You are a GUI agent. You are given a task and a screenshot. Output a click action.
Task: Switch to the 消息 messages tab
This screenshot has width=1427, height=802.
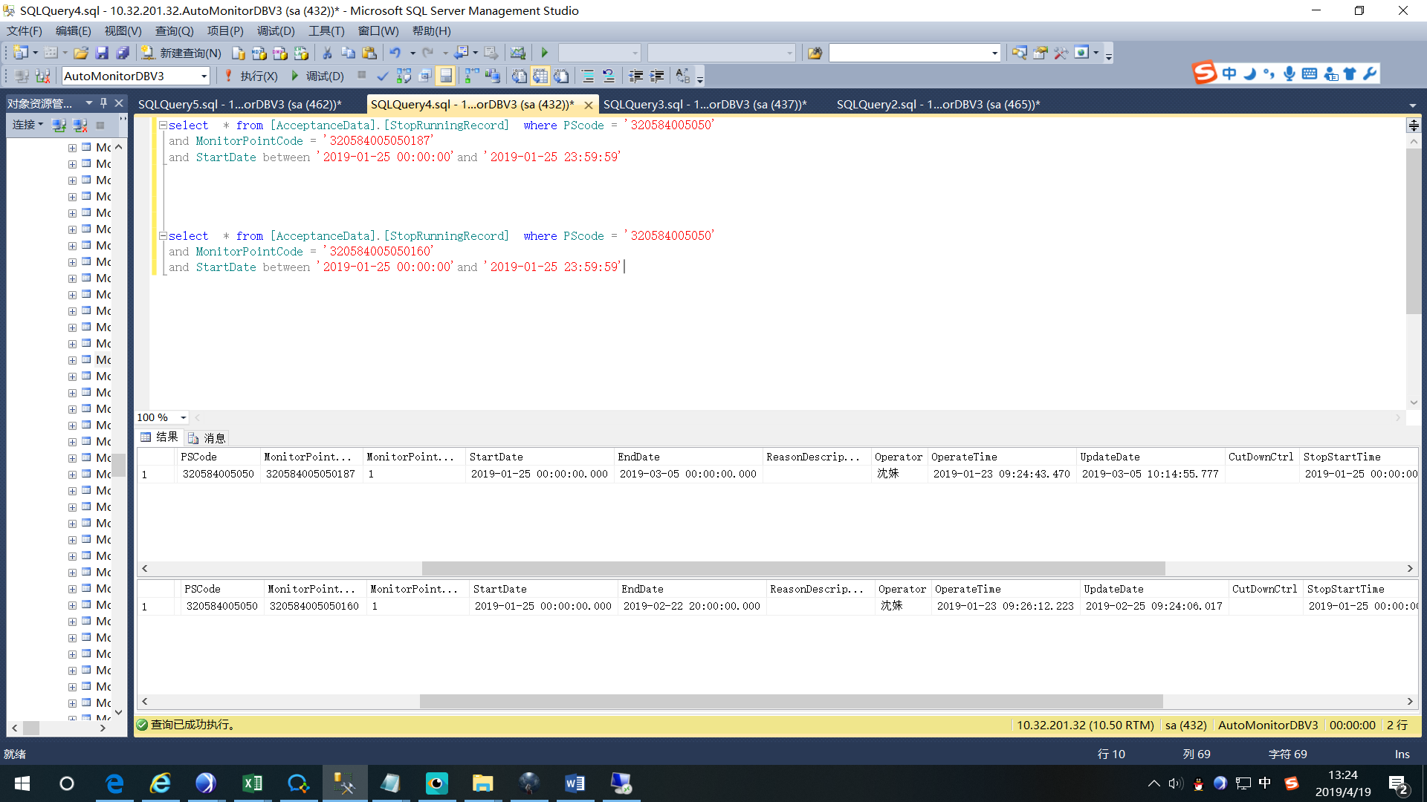pyautogui.click(x=207, y=437)
